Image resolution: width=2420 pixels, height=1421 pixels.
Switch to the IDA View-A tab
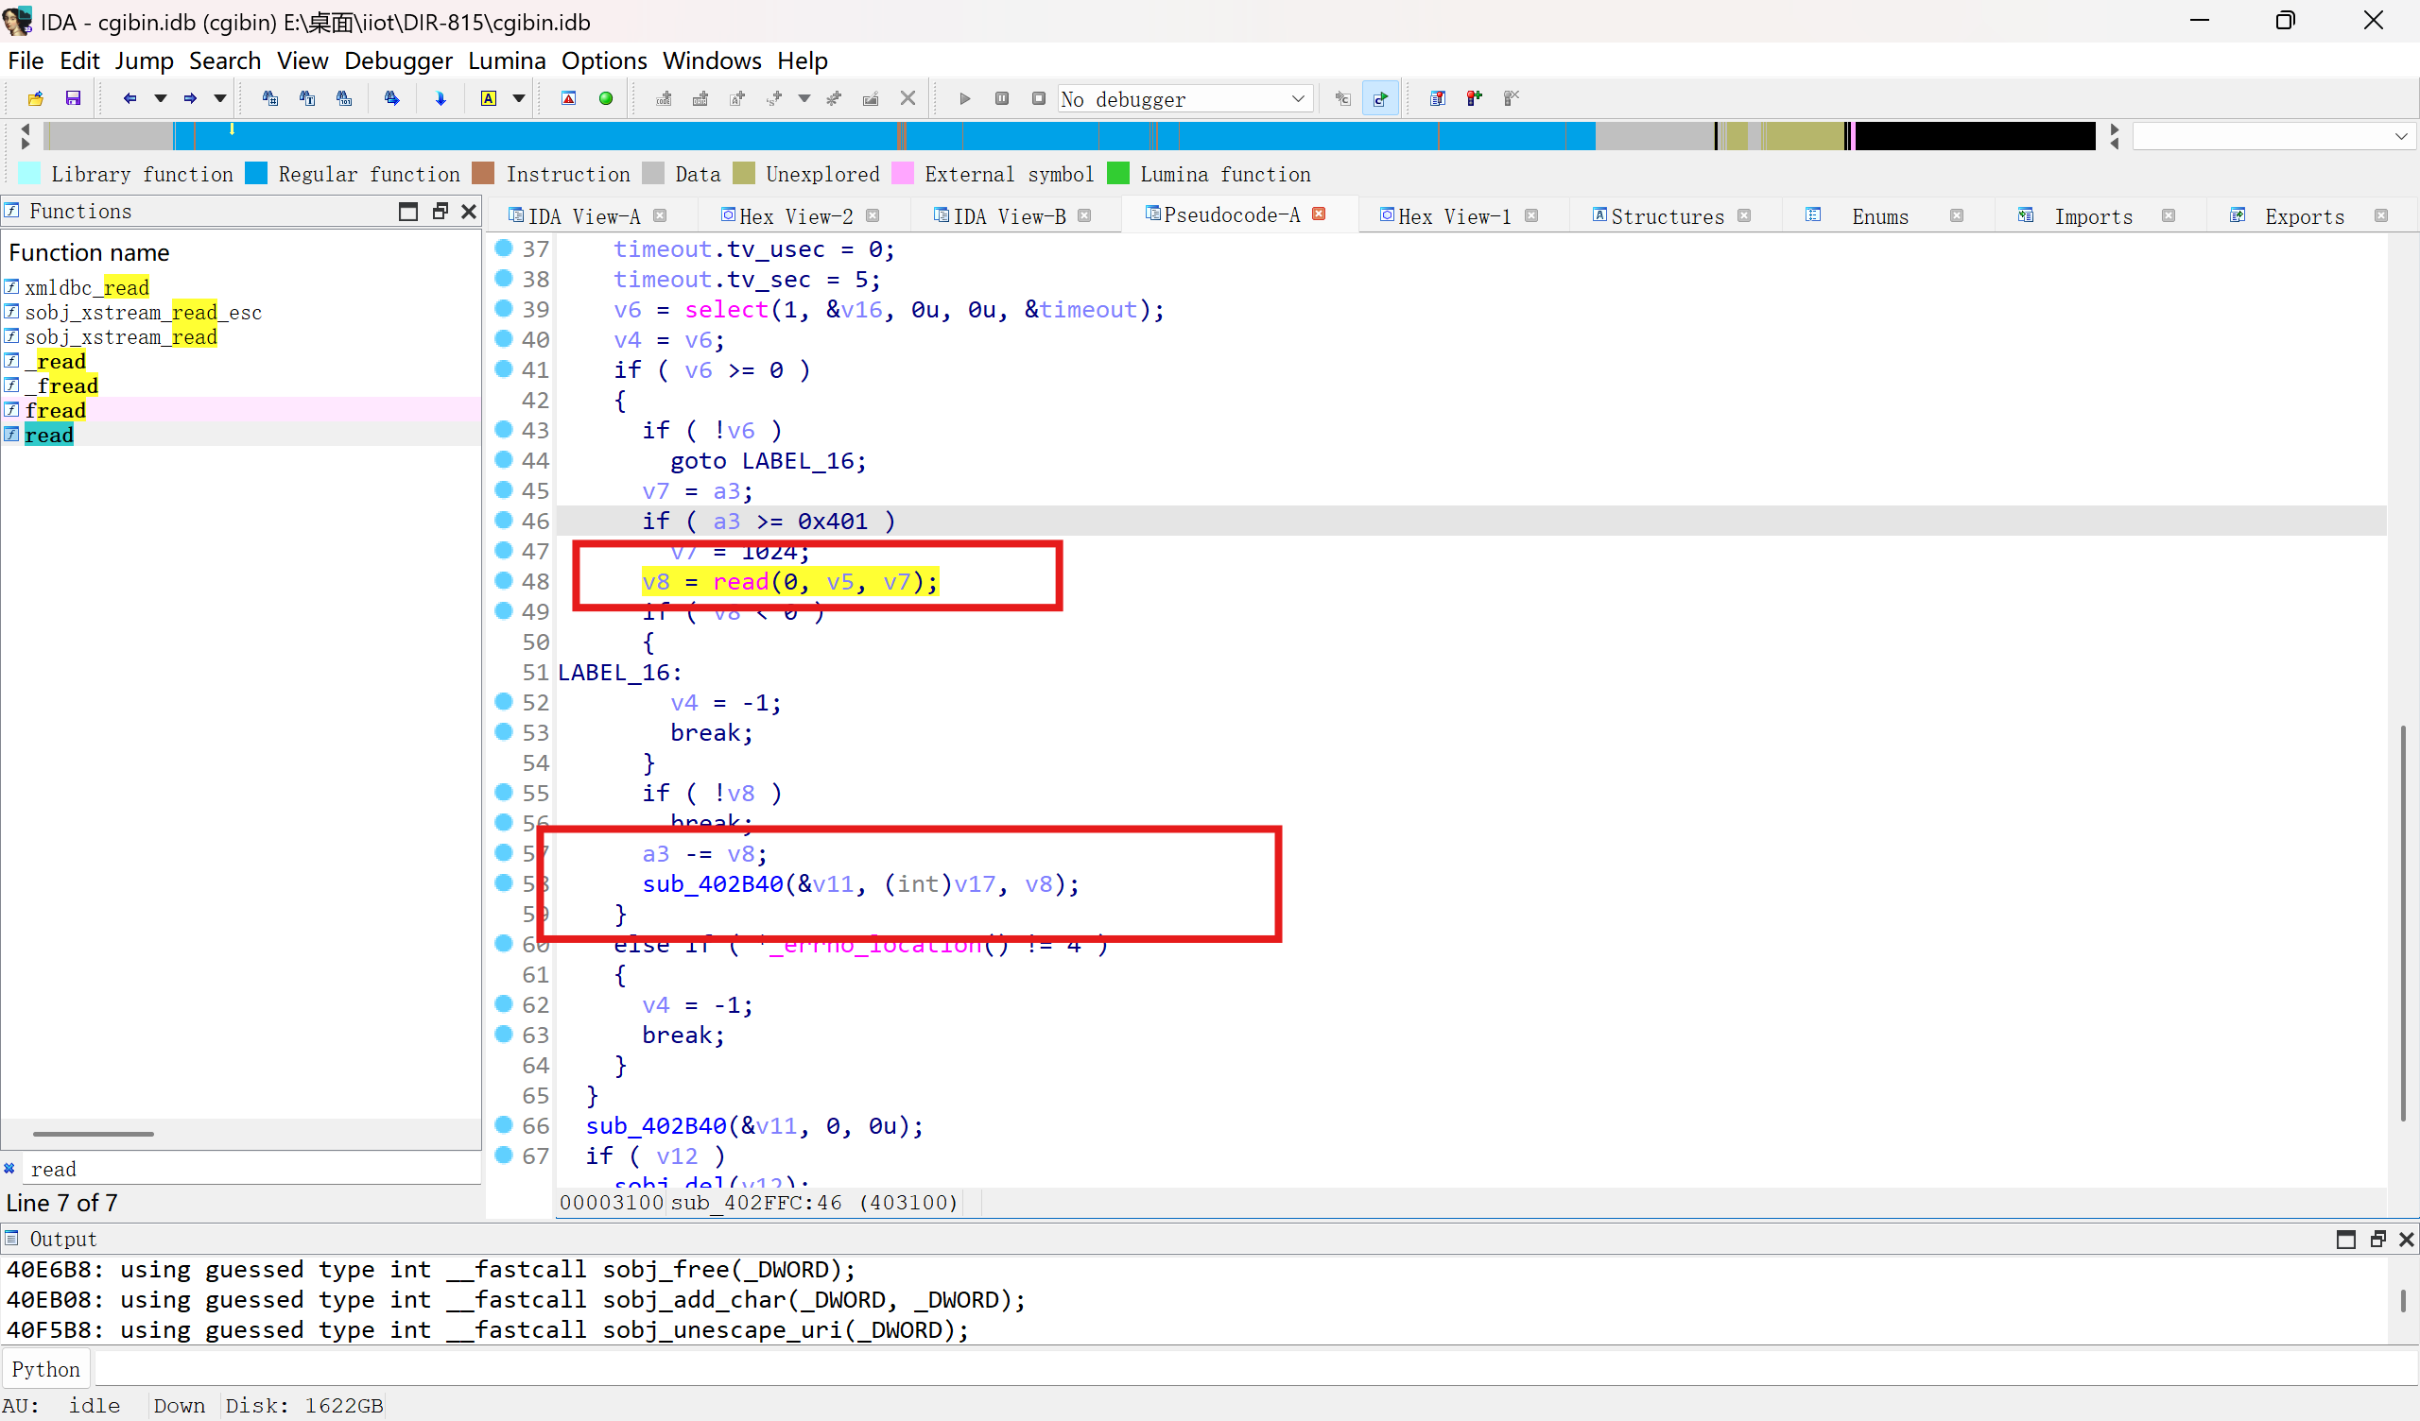584,216
